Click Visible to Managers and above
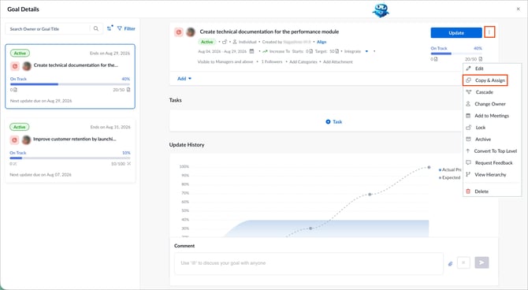 point(225,61)
